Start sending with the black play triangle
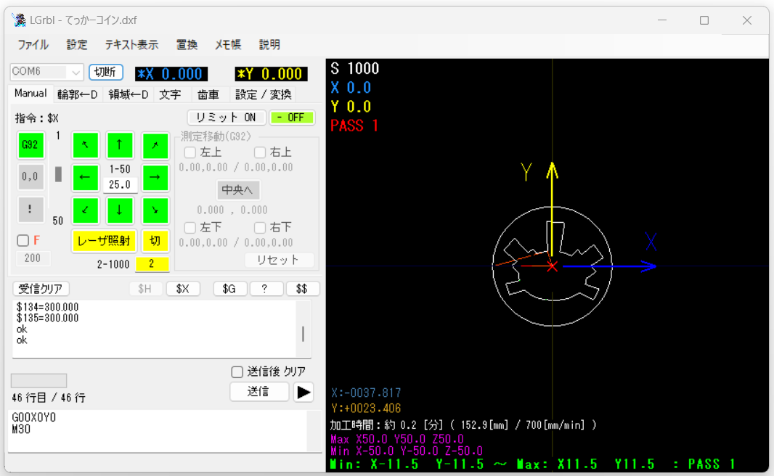 click(x=304, y=392)
